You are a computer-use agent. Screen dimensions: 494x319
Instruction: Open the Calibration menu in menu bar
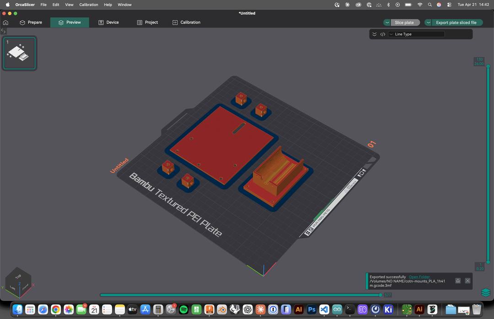[89, 5]
